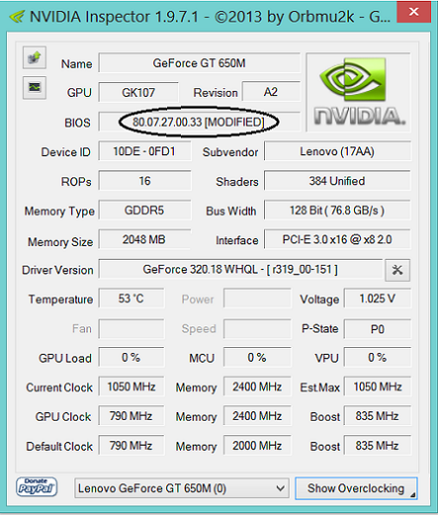438x515 pixels.
Task: Click the Current Clock 1050 MHz field
Action: [131, 387]
